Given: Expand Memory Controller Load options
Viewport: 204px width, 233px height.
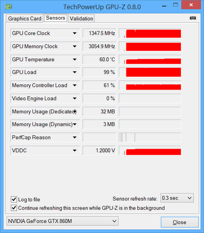Looking at the screenshot, I should pyautogui.click(x=75, y=85).
